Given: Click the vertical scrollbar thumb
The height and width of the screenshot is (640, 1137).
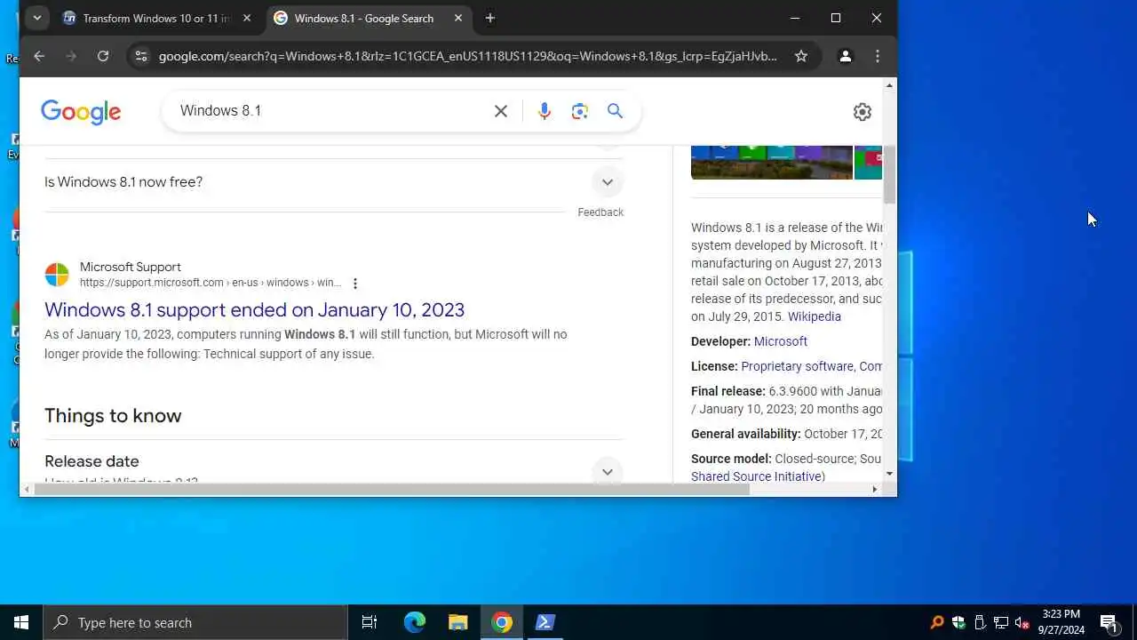Looking at the screenshot, I should tap(889, 174).
